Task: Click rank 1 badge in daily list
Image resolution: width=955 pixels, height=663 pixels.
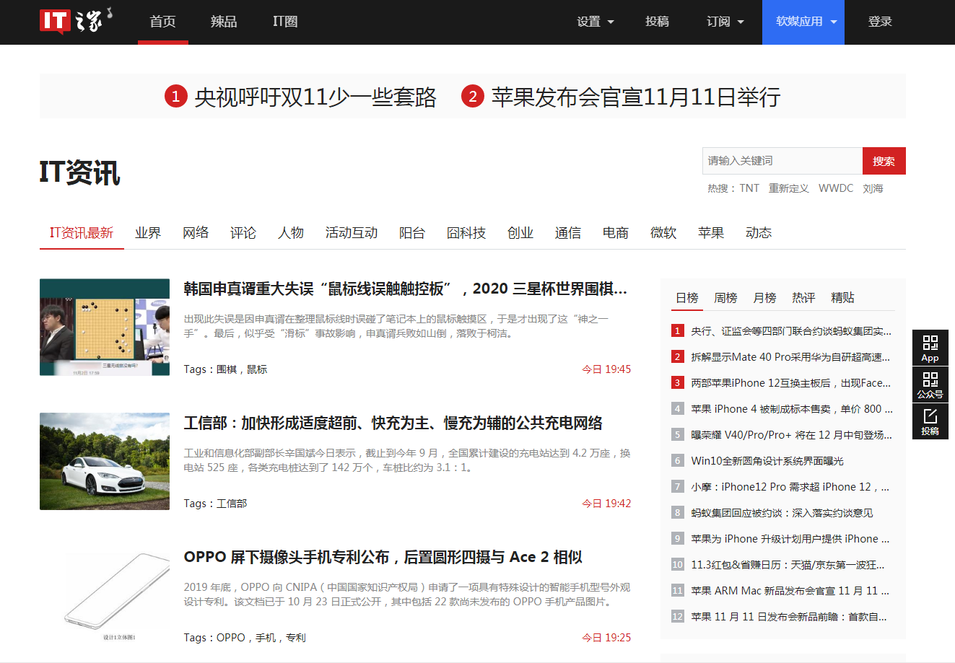Action: point(677,331)
